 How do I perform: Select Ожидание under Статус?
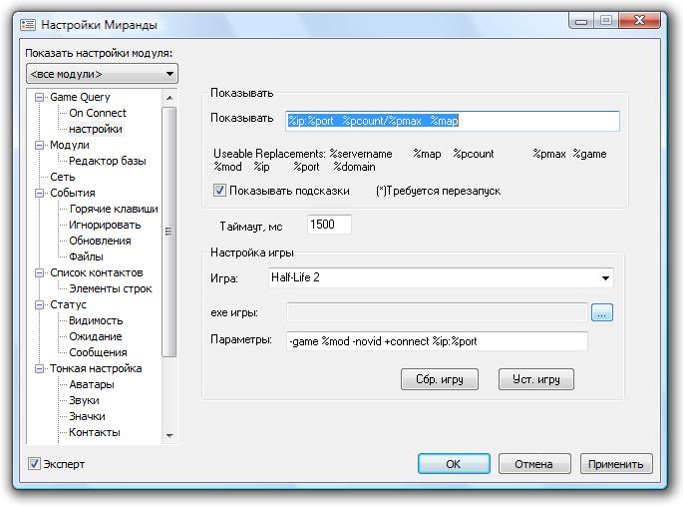click(x=96, y=336)
